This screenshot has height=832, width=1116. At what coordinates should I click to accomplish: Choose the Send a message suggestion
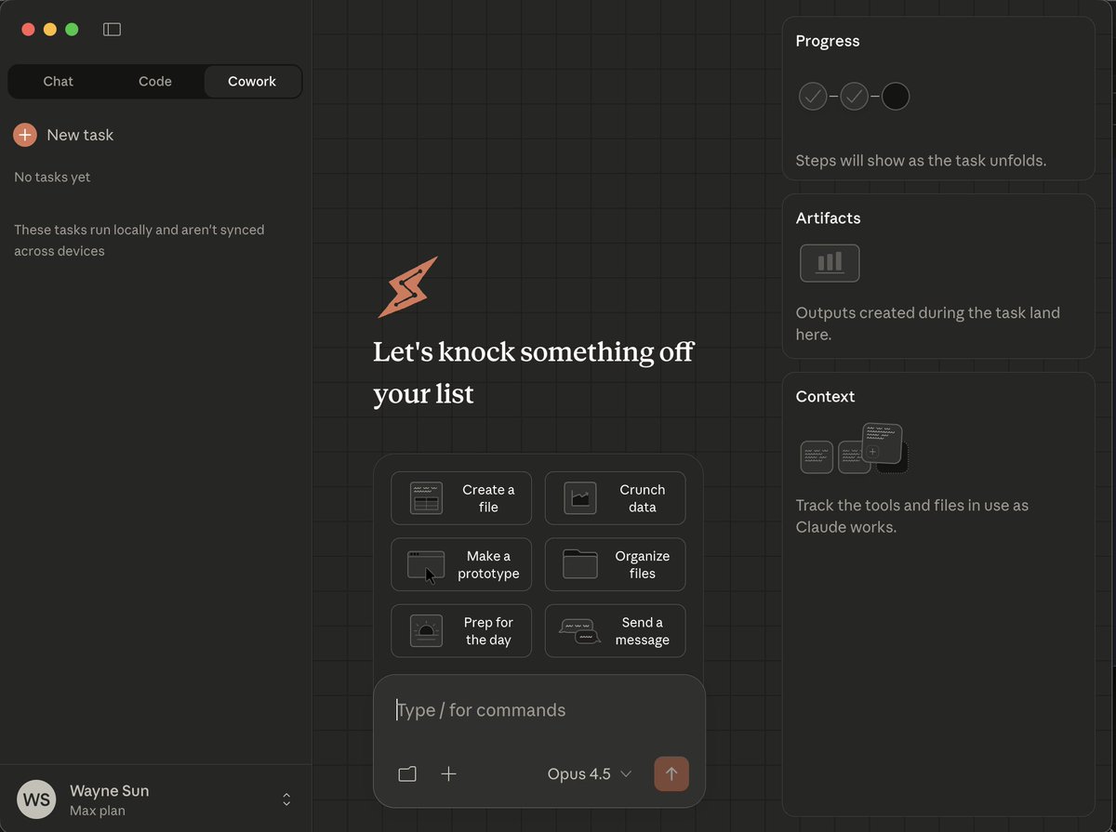[x=615, y=631]
